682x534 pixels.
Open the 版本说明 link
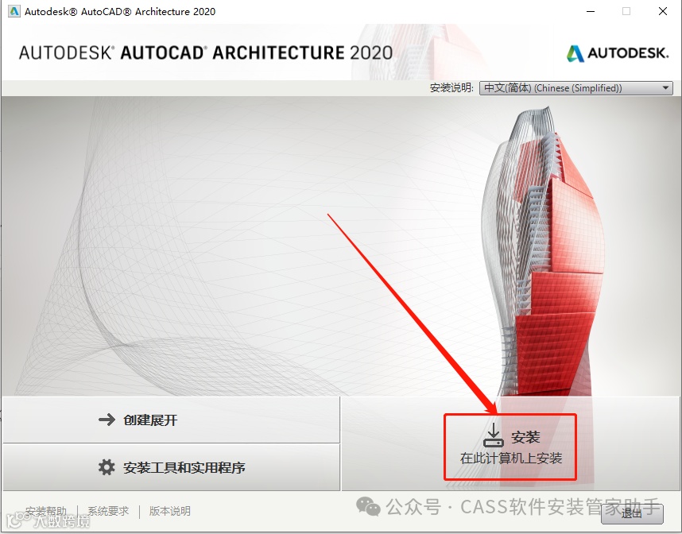169,511
